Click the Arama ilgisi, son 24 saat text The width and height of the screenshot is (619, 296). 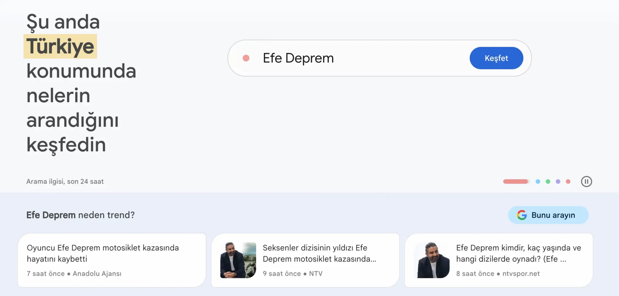point(65,181)
